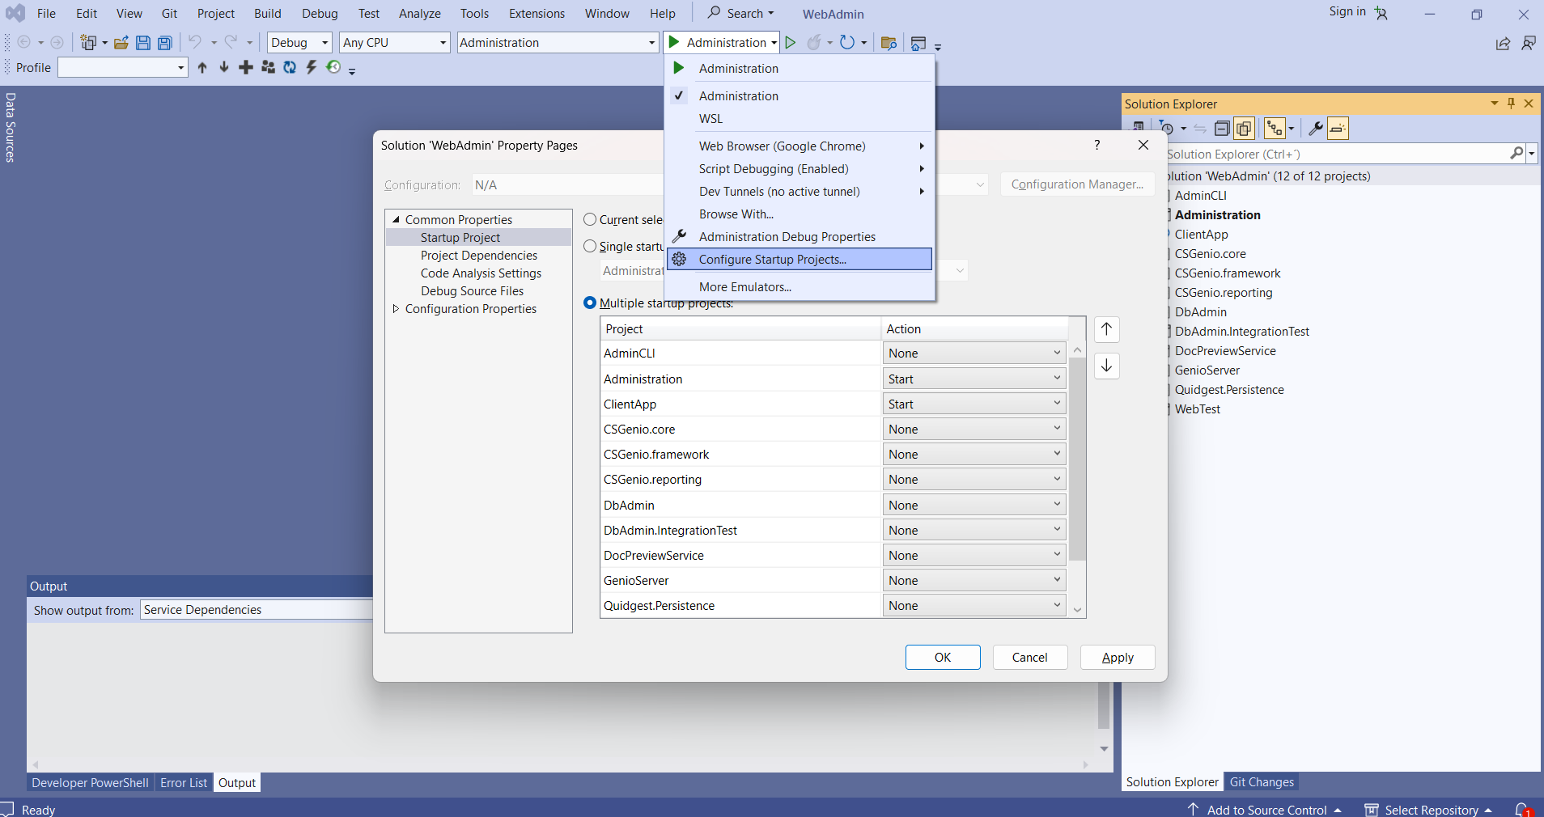The image size is (1544, 817).
Task: Click the blue refresh arrows Profile icon
Action: coord(290,67)
